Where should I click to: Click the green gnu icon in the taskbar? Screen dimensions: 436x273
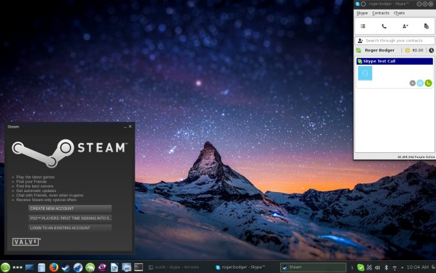(x=90, y=267)
